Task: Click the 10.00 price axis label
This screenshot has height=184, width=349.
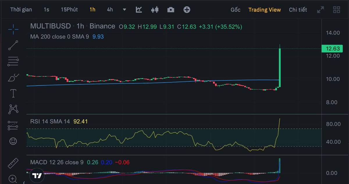Action: click(x=333, y=79)
